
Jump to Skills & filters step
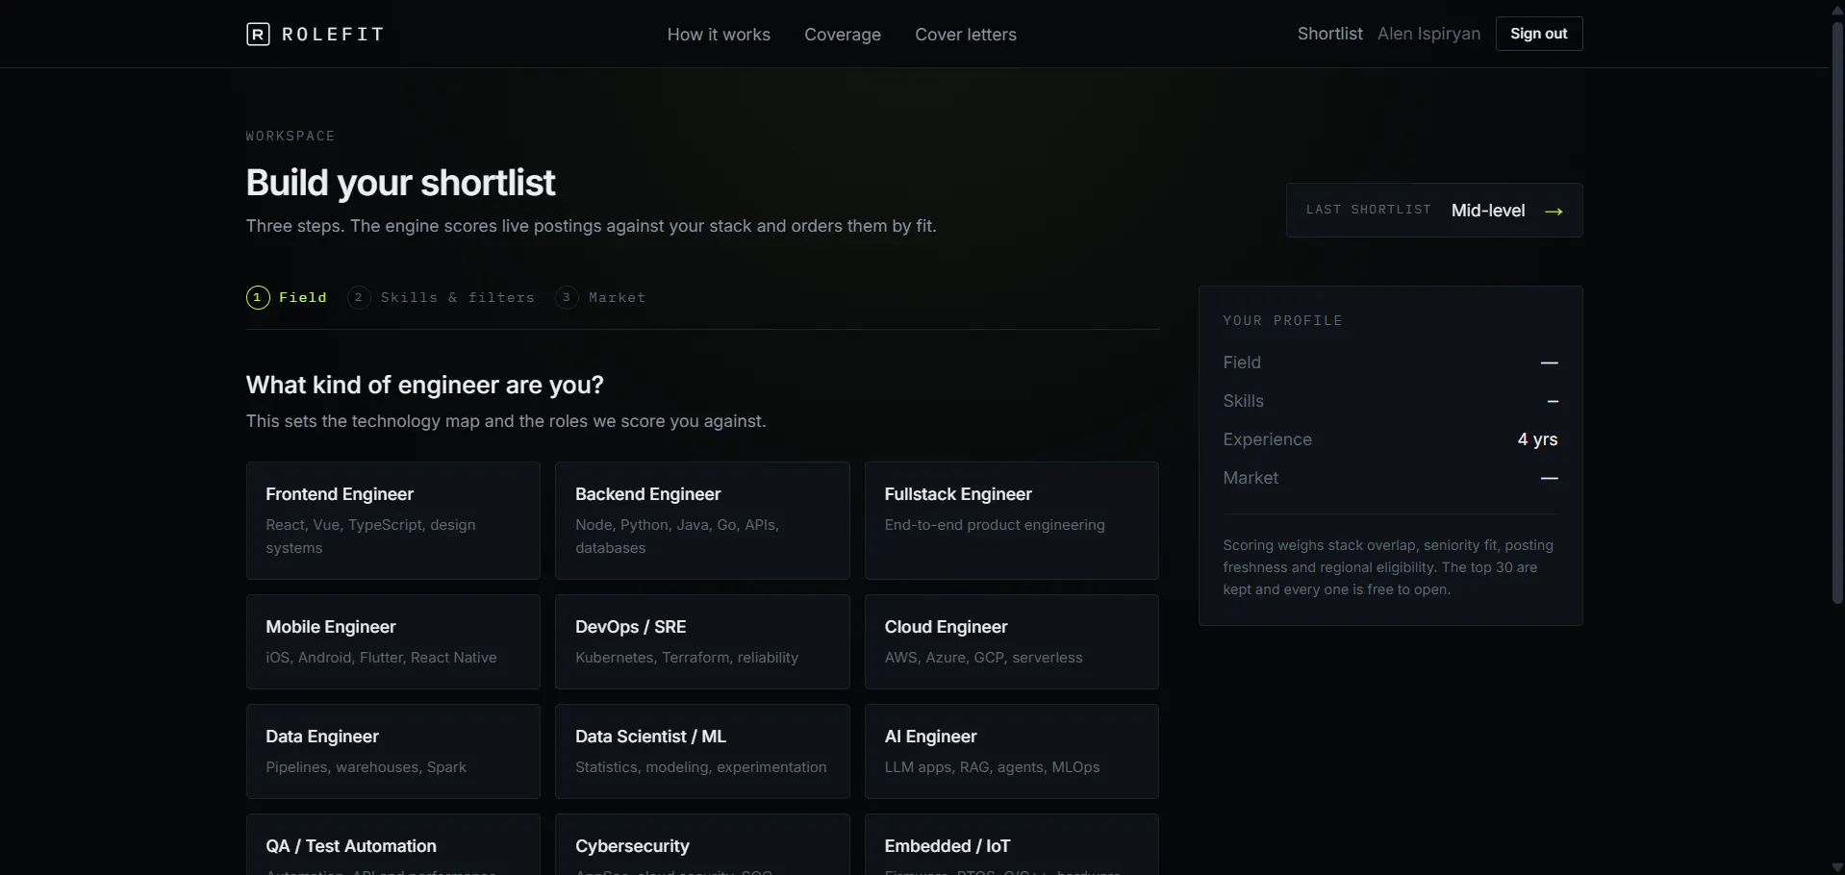tap(442, 298)
